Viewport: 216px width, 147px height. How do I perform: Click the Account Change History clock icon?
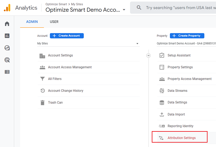pyautogui.click(x=43, y=91)
